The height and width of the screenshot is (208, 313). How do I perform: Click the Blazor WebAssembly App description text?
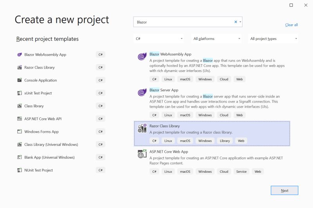[x=217, y=65]
